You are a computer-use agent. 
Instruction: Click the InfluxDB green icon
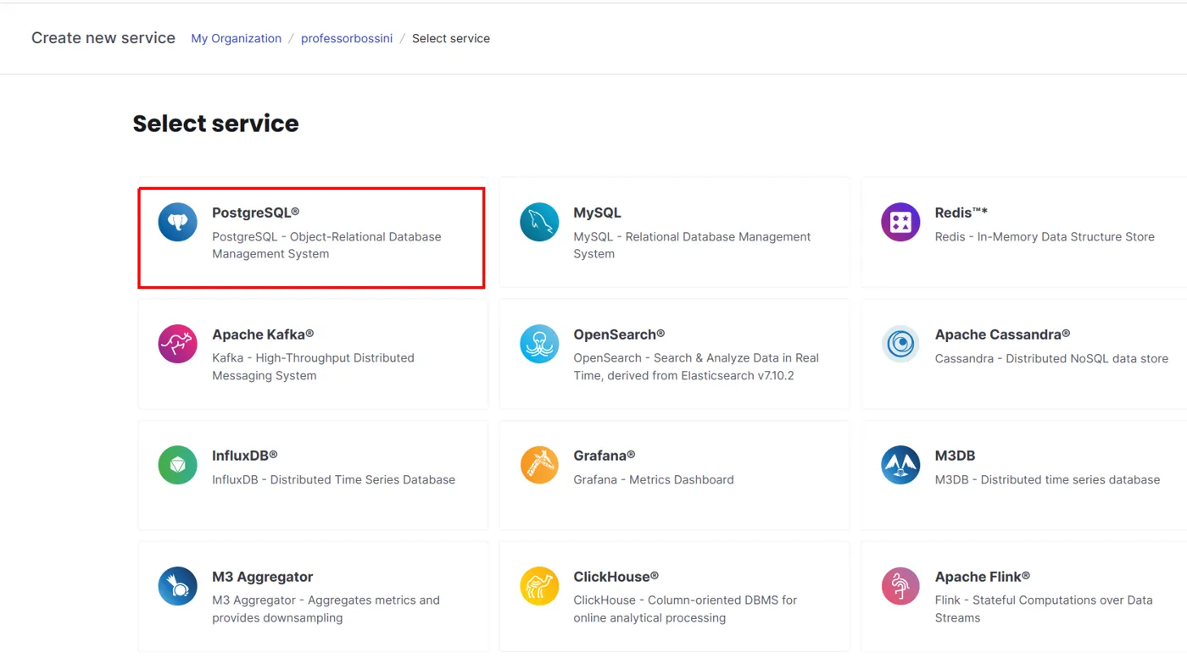177,465
